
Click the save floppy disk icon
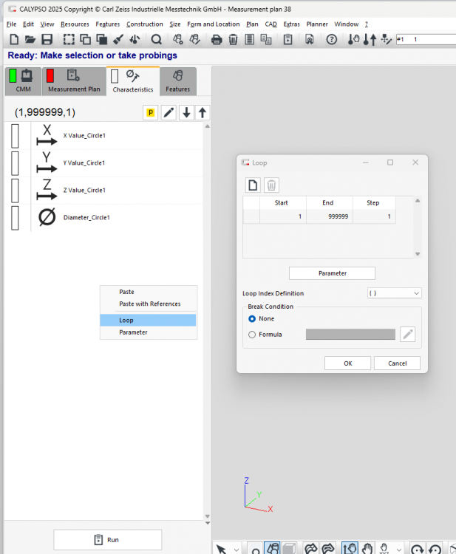[x=47, y=39]
